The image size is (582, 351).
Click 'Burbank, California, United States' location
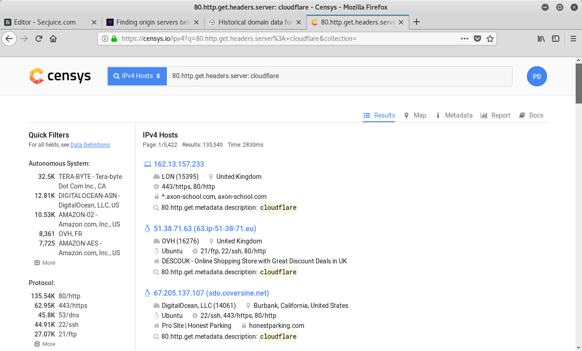(x=301, y=306)
